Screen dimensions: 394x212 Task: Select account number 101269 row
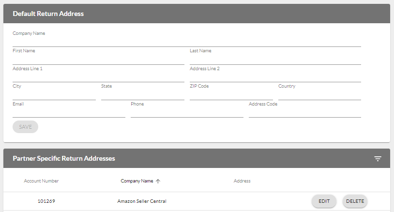(x=46, y=201)
